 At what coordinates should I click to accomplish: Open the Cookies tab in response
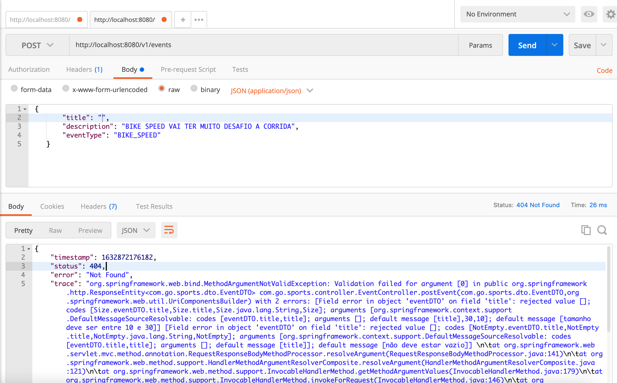[x=53, y=206]
